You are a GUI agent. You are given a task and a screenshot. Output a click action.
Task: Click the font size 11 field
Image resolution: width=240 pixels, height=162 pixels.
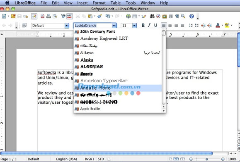(126, 26)
